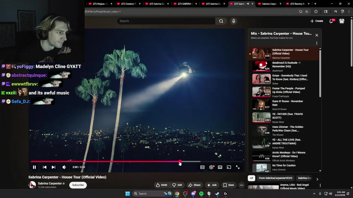Play deadmau5 & Kaskade - I Remember from the mix

tap(284, 67)
